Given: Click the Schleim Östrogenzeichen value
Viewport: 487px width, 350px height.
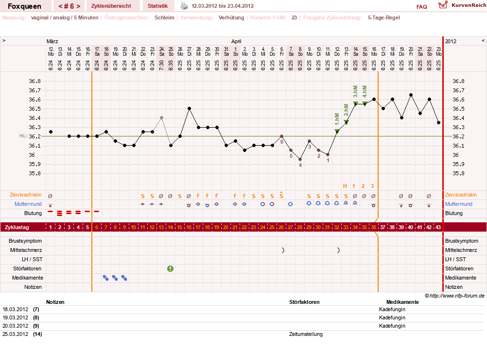Looking at the screenshot, I should [164, 17].
